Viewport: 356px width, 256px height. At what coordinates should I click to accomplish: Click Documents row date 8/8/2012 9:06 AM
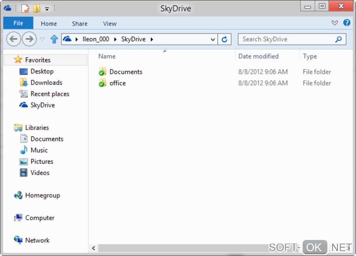(263, 72)
